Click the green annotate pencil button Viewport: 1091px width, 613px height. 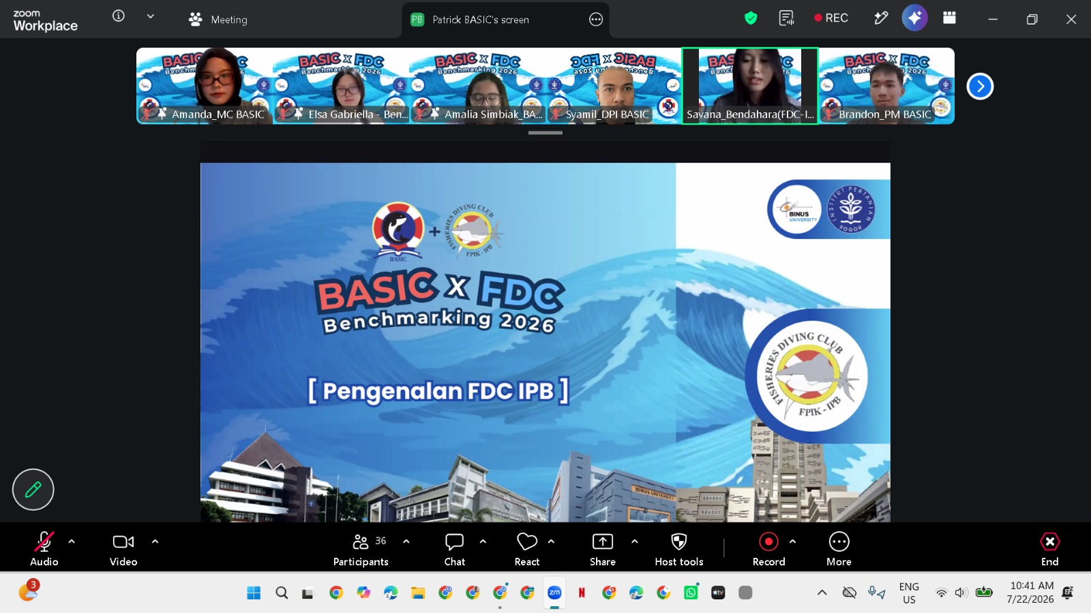[33, 489]
